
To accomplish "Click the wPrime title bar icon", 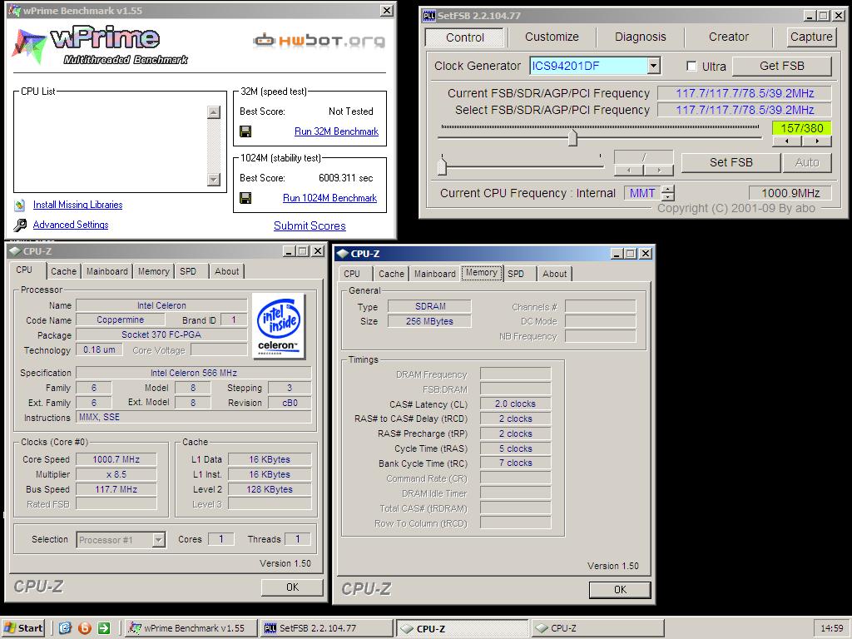I will tap(14, 10).
